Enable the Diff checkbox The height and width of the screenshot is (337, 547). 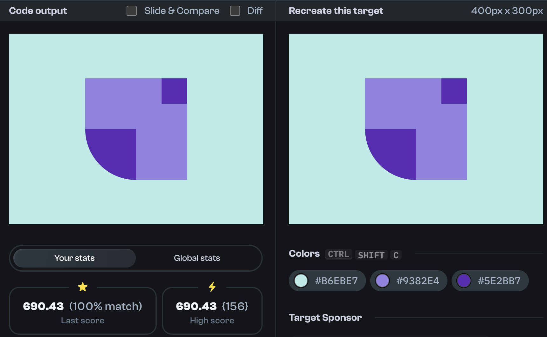pos(235,11)
